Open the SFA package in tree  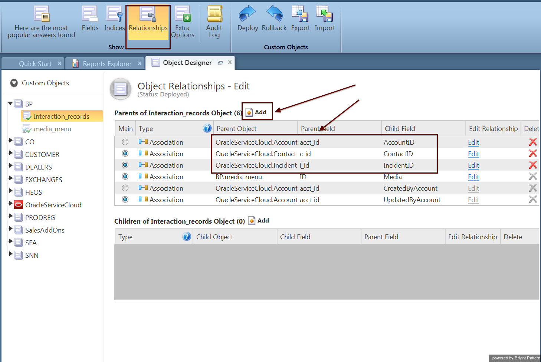pos(31,243)
